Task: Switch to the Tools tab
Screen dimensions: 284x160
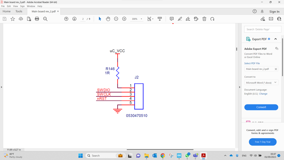Action: [19, 11]
